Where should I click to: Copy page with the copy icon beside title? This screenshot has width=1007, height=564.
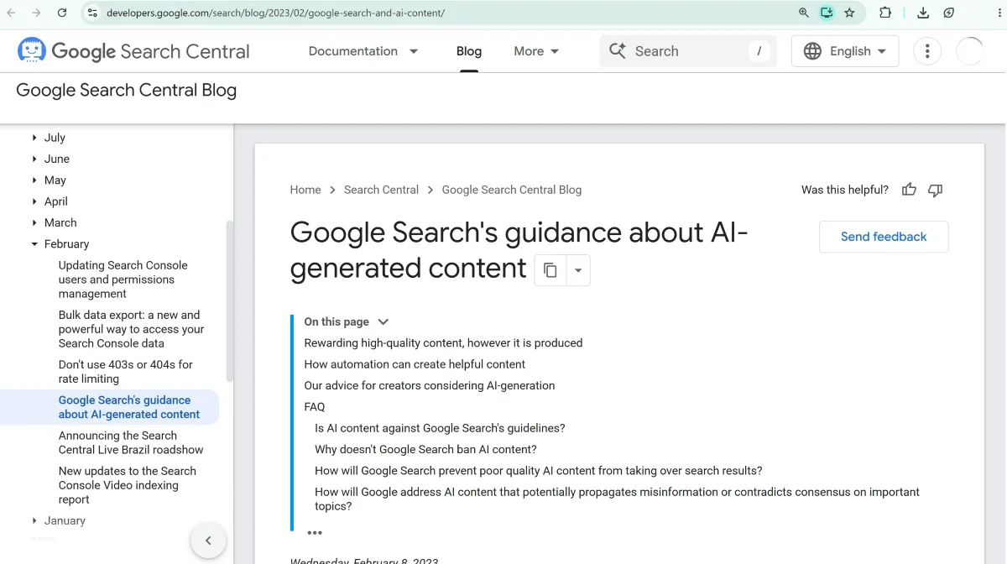(x=550, y=270)
